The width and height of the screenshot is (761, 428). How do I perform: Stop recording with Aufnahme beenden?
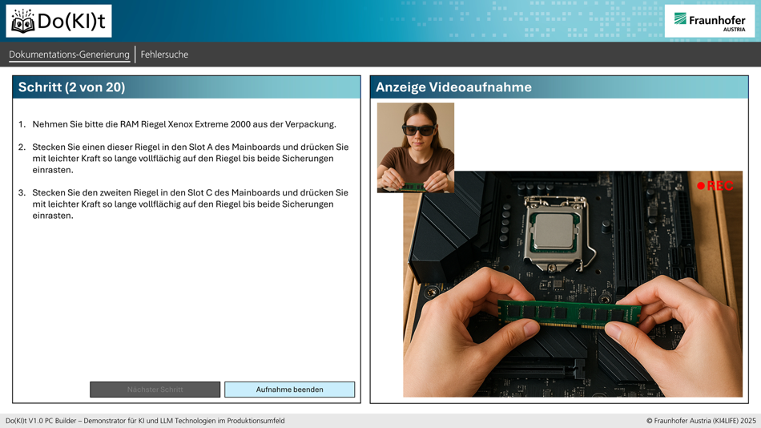click(289, 390)
